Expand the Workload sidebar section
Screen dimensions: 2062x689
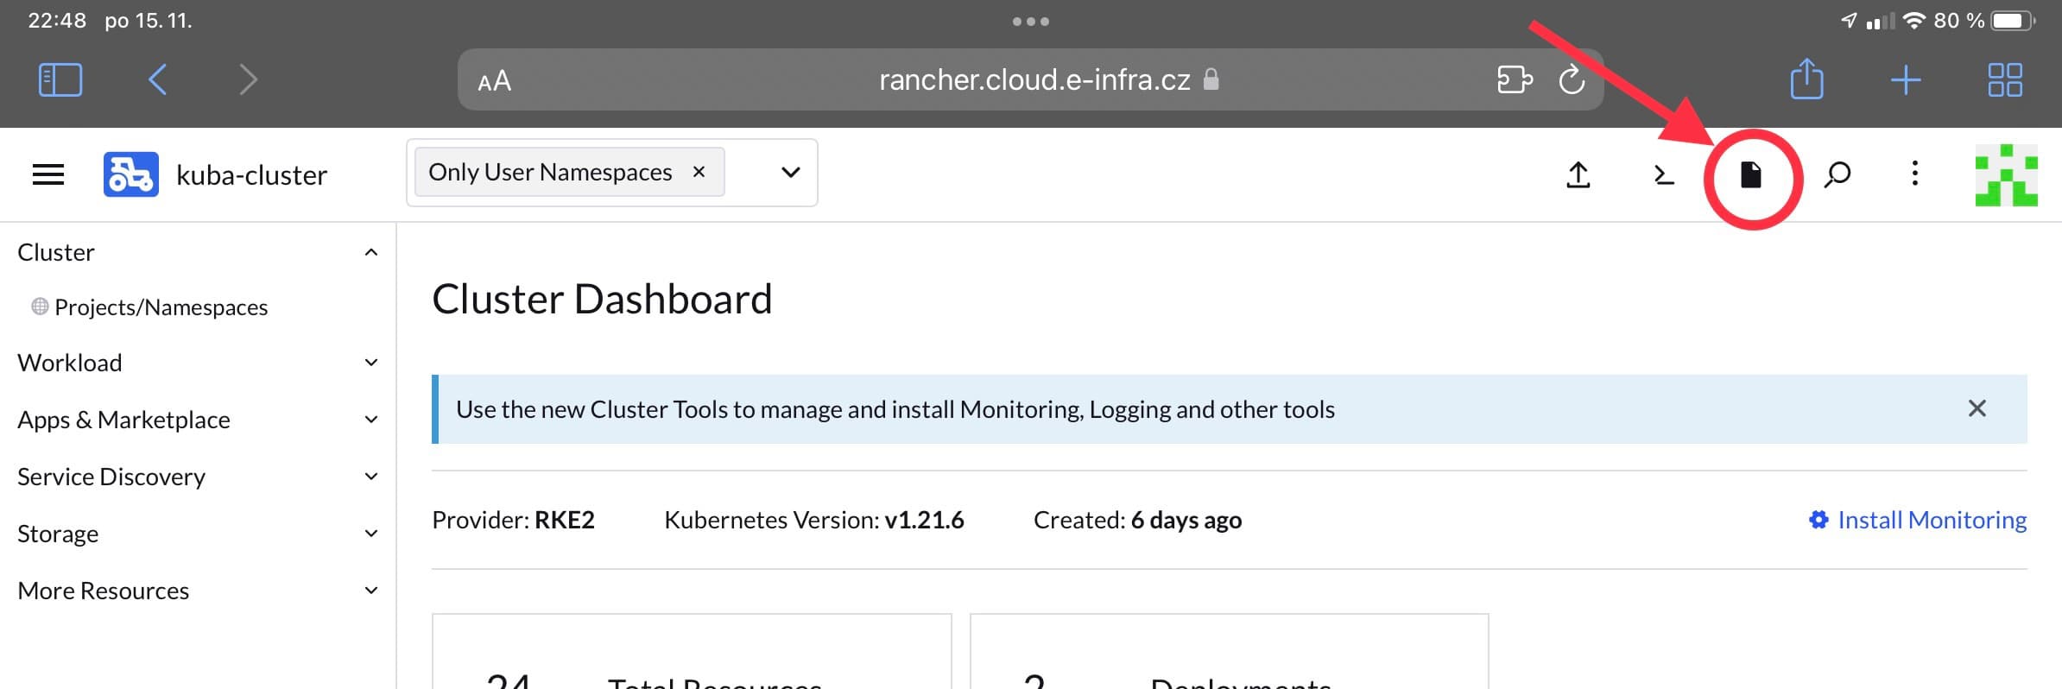pyautogui.click(x=370, y=363)
